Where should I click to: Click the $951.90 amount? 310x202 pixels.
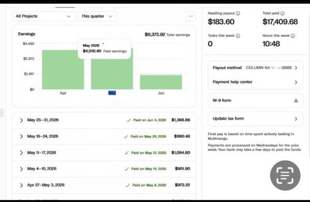[182, 168]
